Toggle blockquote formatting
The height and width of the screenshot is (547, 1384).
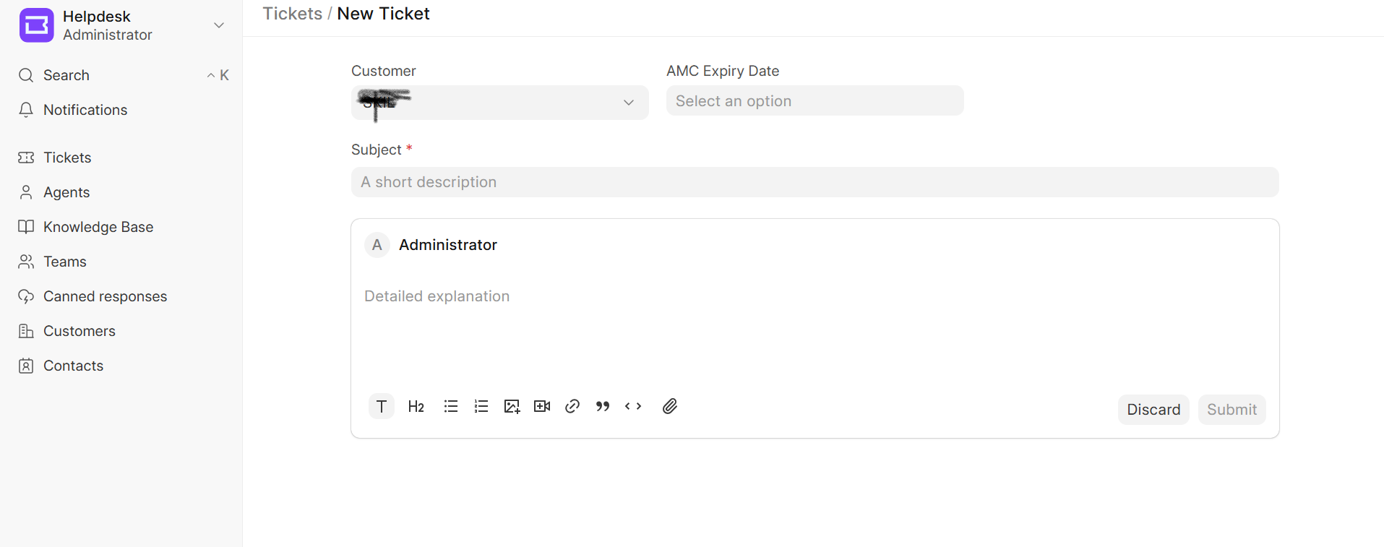coord(603,406)
